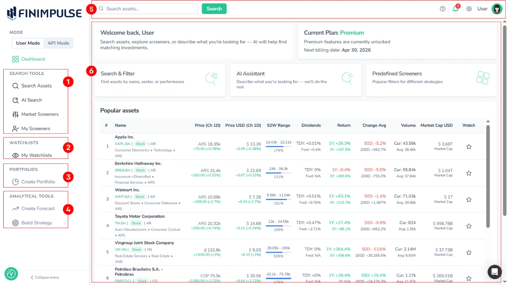This screenshot has width=507, height=285.
Task: Select the Search Assets tool in the sidebar
Action: click(x=36, y=86)
